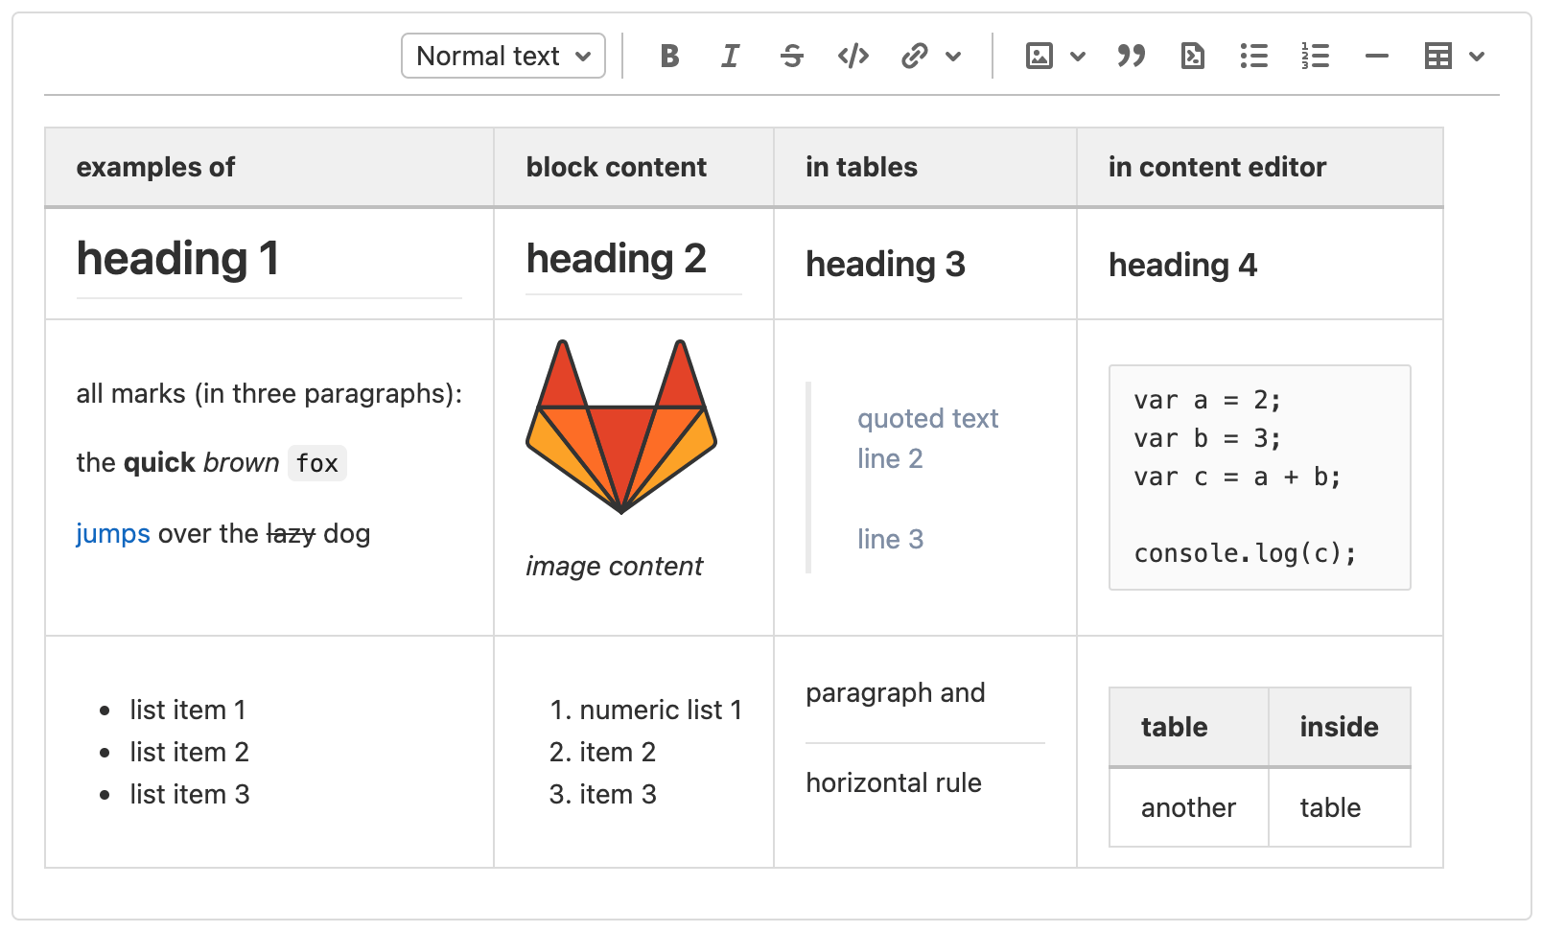Viewport: 1542px width, 932px height.
Task: Create a bullet list
Action: pyautogui.click(x=1253, y=56)
